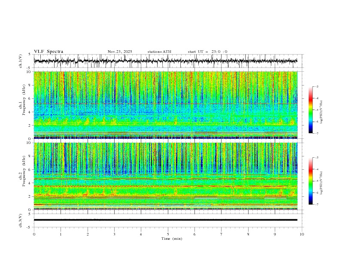Click the "-4" label on ch.2 color bar
The image size is (340, 263).
tap(316, 169)
